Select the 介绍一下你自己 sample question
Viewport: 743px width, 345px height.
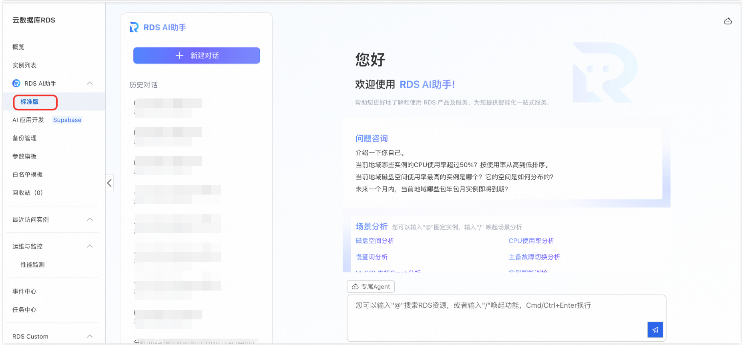point(381,152)
